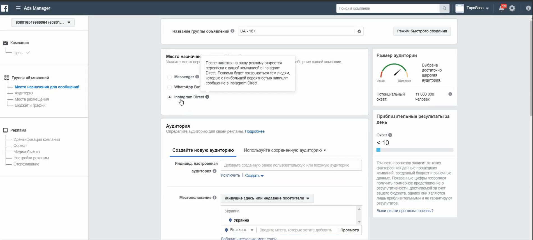Click info icon next to Instagram Direct
This screenshot has width=533, height=240.
pyautogui.click(x=207, y=97)
